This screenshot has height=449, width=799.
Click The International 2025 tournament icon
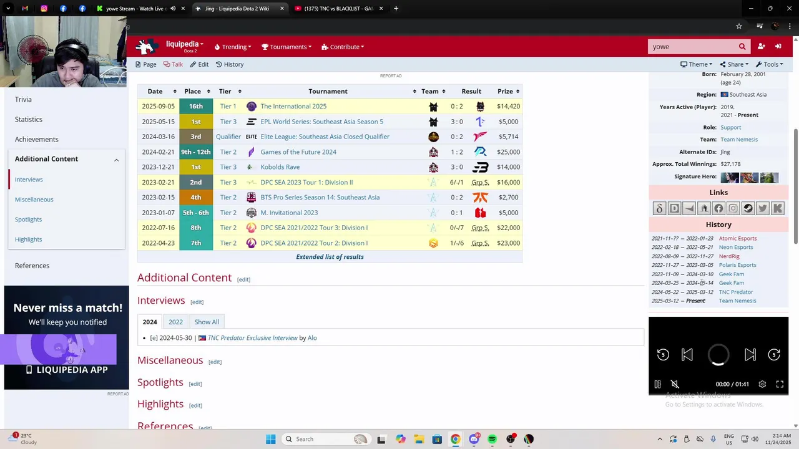(251, 106)
